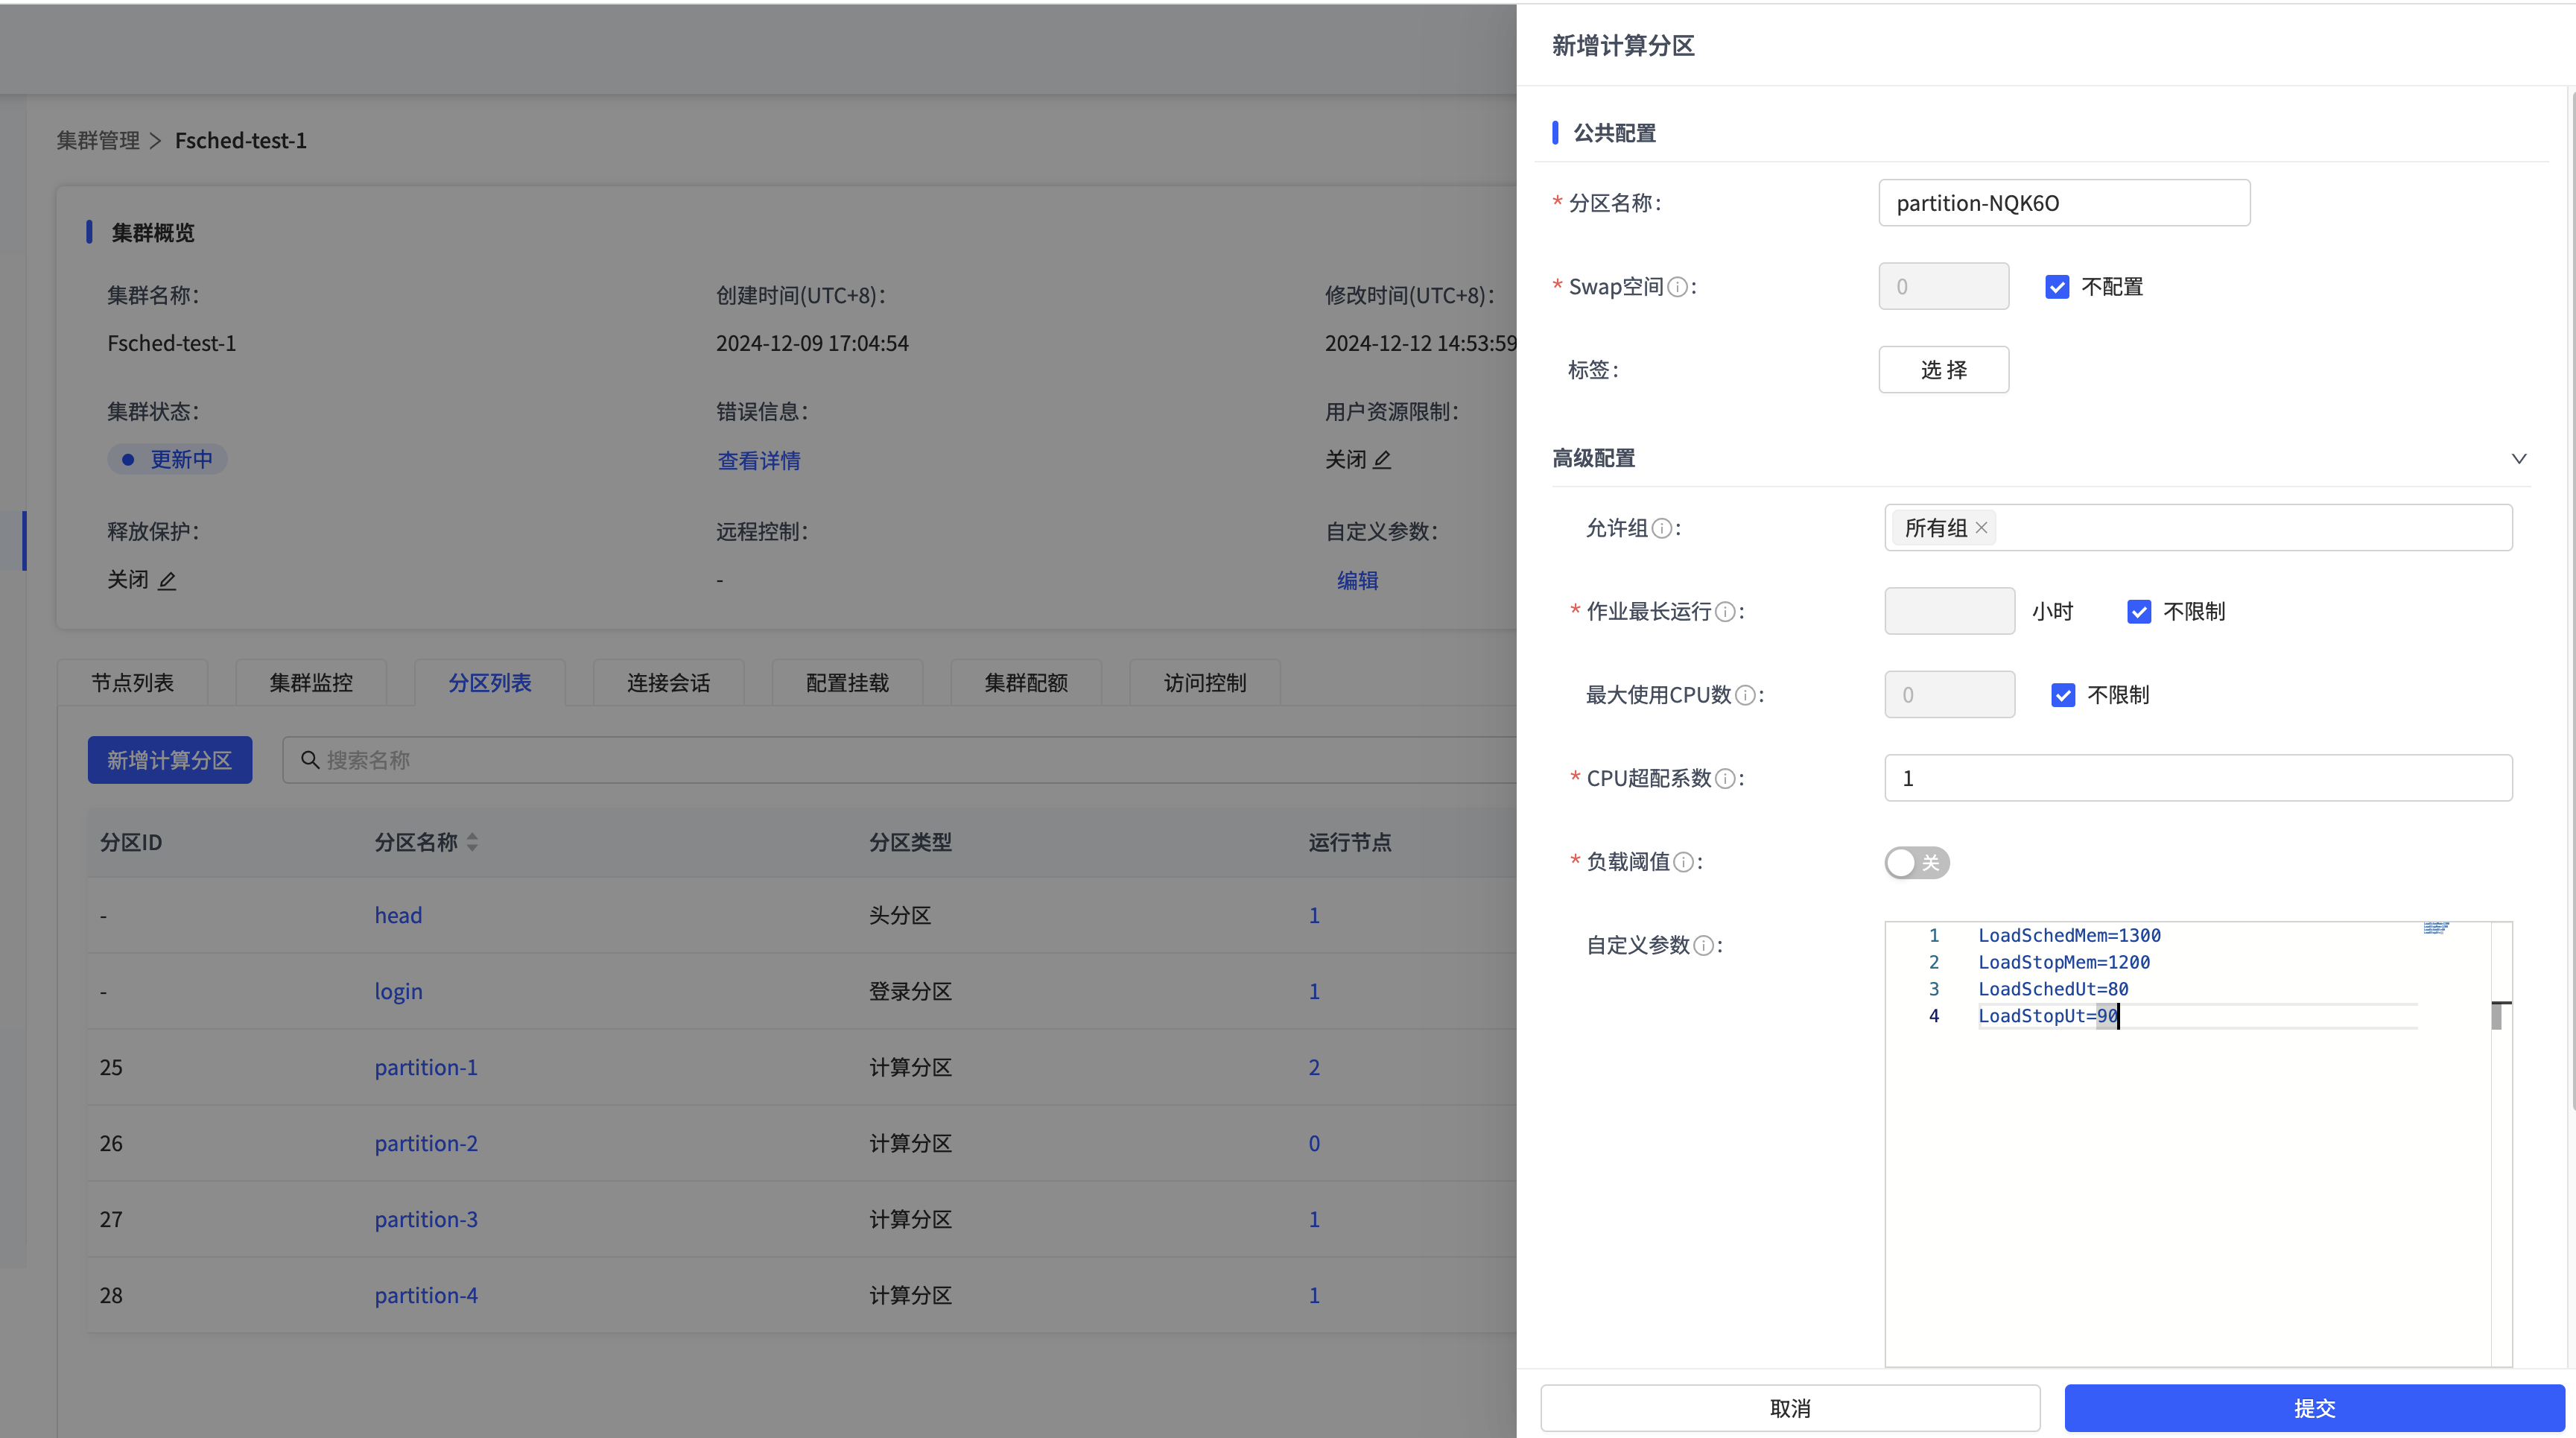Uncheck the 作业最长运行 不限制 checkbox
Screen dimensions: 2576x1438
click(2139, 611)
